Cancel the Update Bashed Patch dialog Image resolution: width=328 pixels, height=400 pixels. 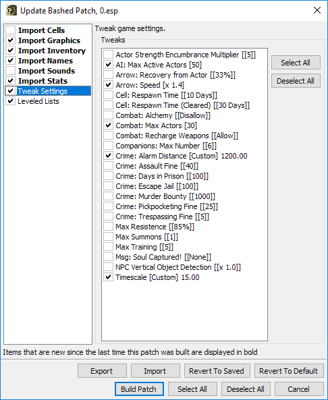coord(299,389)
